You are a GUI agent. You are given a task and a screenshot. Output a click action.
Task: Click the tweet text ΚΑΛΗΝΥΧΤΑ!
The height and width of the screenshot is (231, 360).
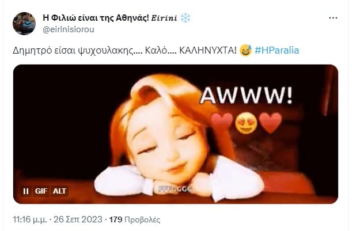[207, 50]
